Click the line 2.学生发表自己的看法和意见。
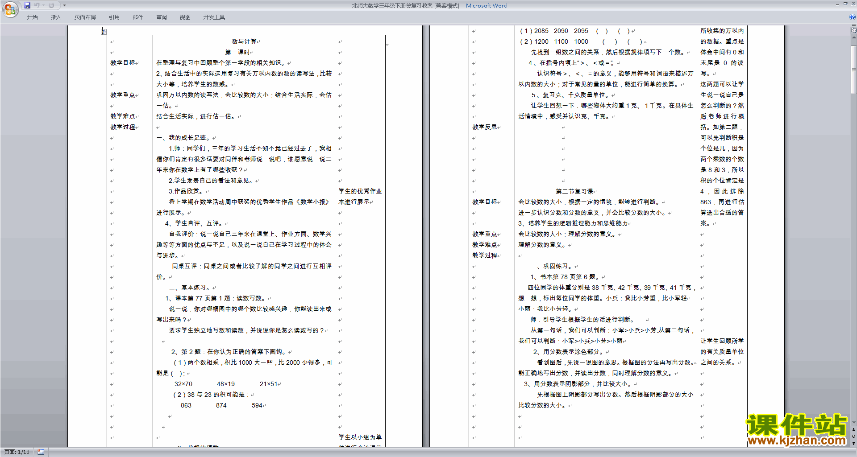 click(x=212, y=181)
